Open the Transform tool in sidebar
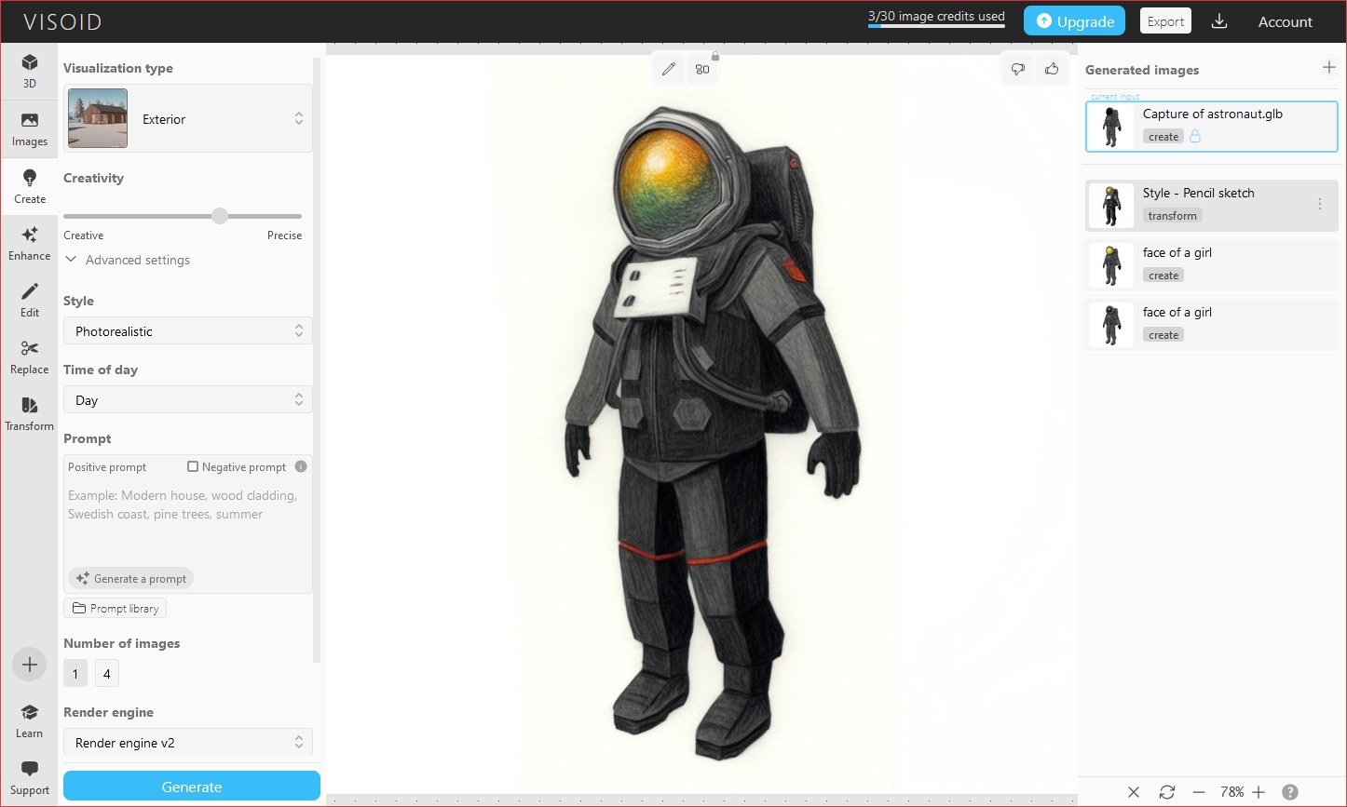Viewport: 1347px width, 807px height. (30, 414)
